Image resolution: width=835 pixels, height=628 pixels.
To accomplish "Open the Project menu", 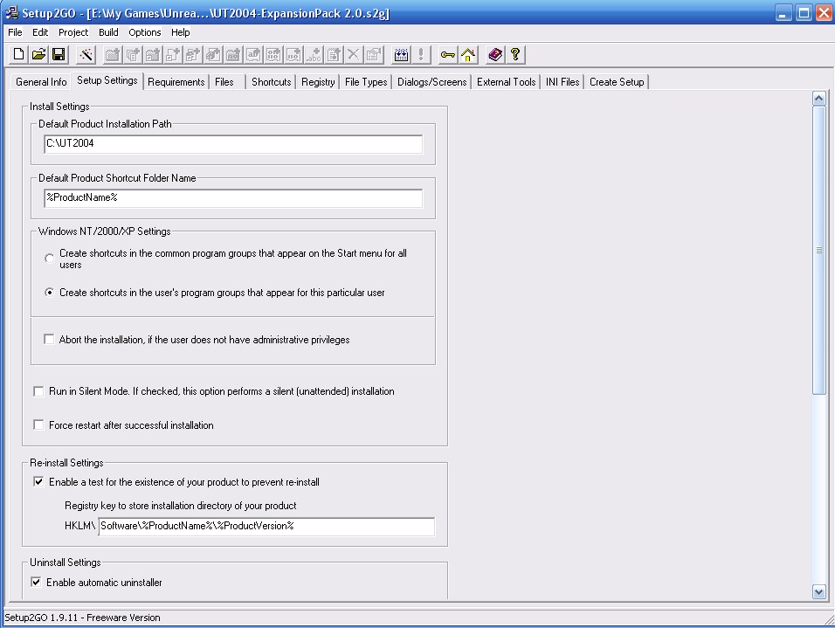I will click(73, 32).
